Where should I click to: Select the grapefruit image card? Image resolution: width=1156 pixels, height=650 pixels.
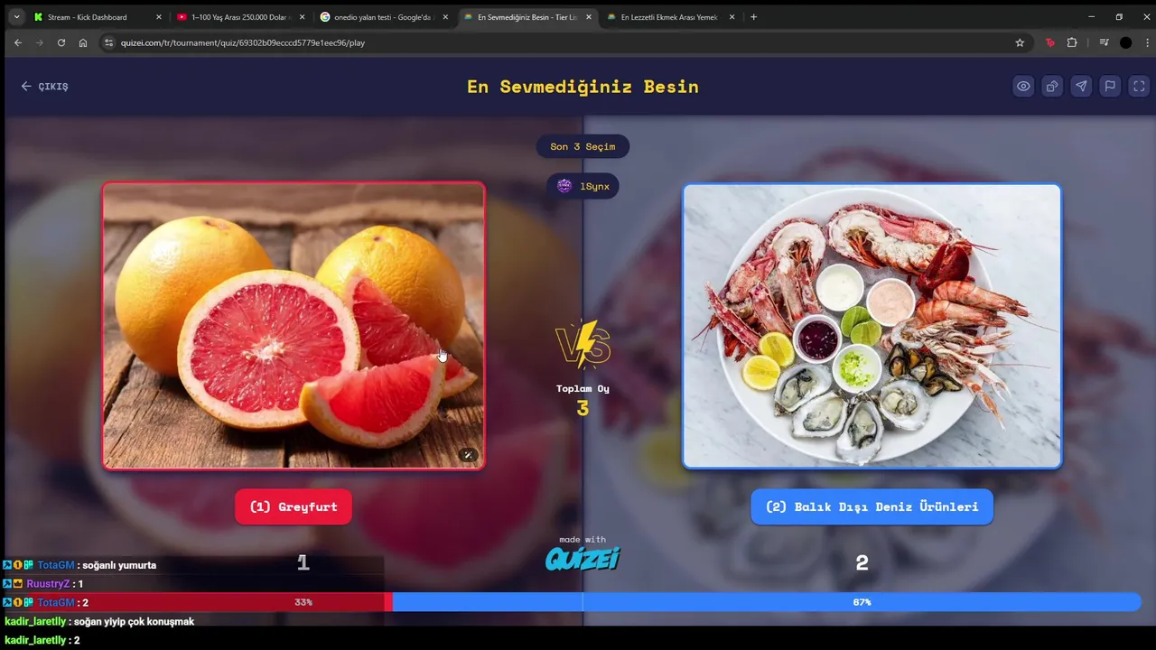pos(294,326)
